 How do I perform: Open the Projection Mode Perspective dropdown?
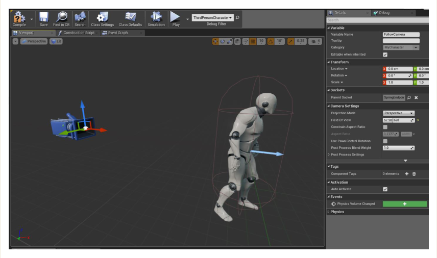(x=399, y=113)
